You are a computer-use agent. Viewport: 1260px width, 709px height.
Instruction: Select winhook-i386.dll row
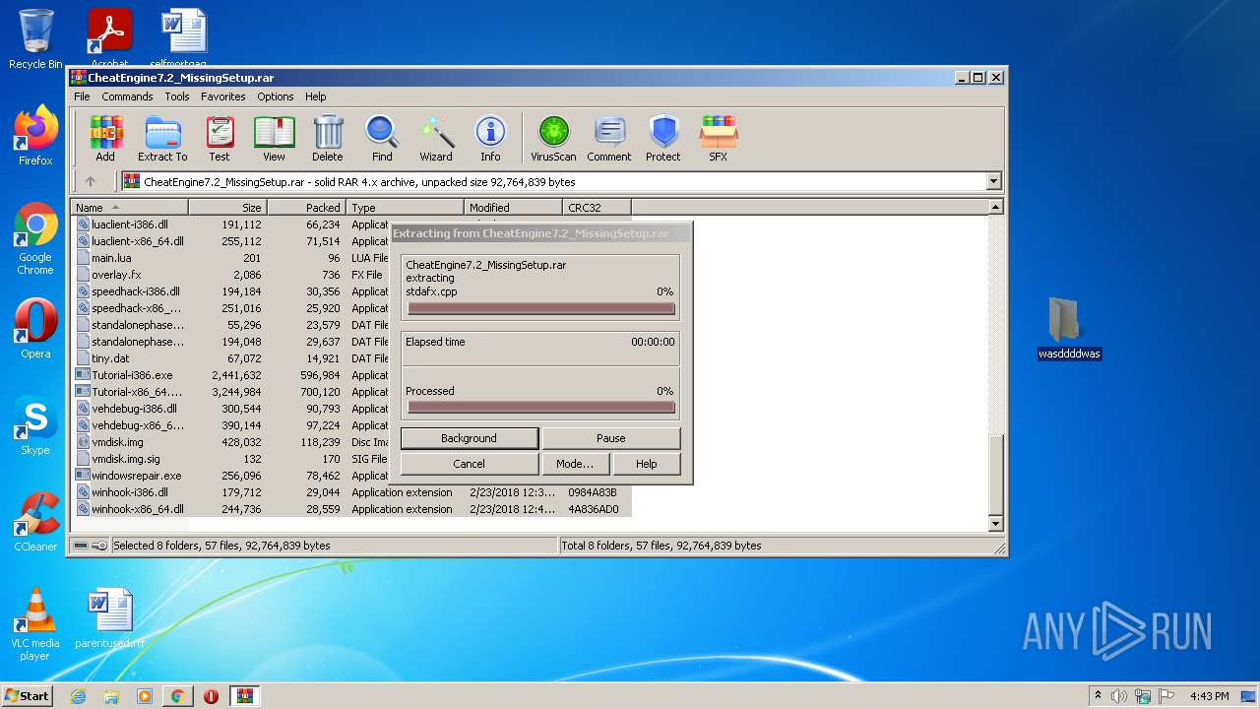pyautogui.click(x=352, y=492)
